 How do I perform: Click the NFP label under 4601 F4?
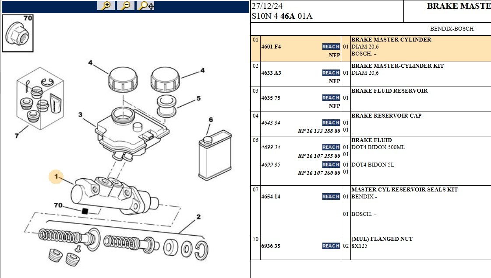pyautogui.click(x=335, y=55)
